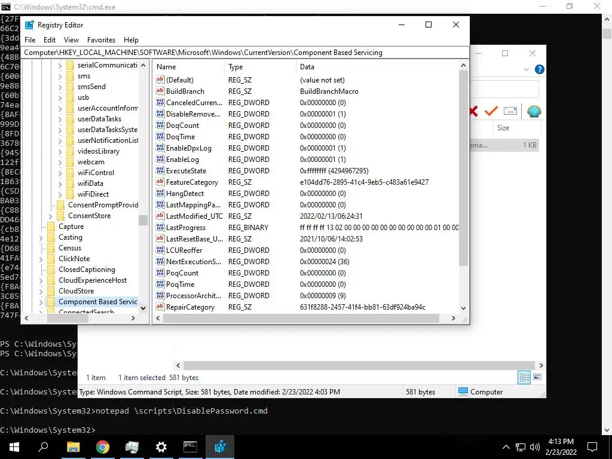
Task: Click the values pane horizontal scrollbar thumb
Action: 301,318
